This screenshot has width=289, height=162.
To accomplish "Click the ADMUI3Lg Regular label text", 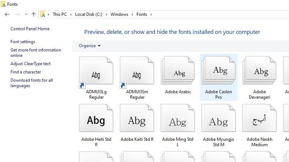I will (x=96, y=94).
